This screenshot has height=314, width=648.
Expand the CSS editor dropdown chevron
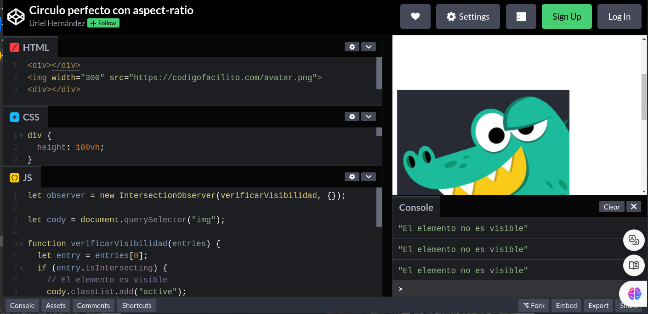pyautogui.click(x=369, y=116)
